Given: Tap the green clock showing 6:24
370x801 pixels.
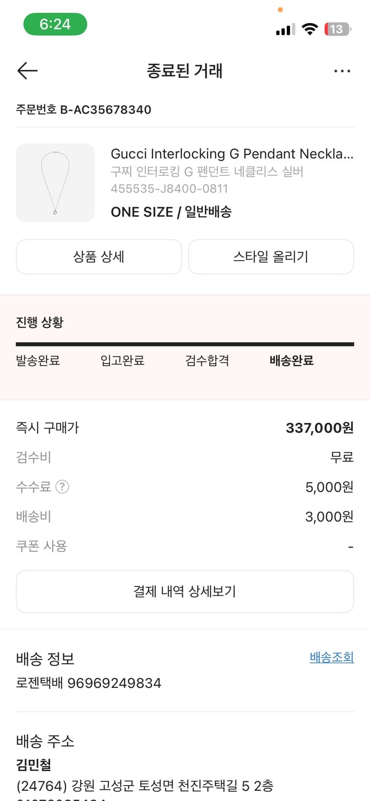Looking at the screenshot, I should click(x=55, y=24).
